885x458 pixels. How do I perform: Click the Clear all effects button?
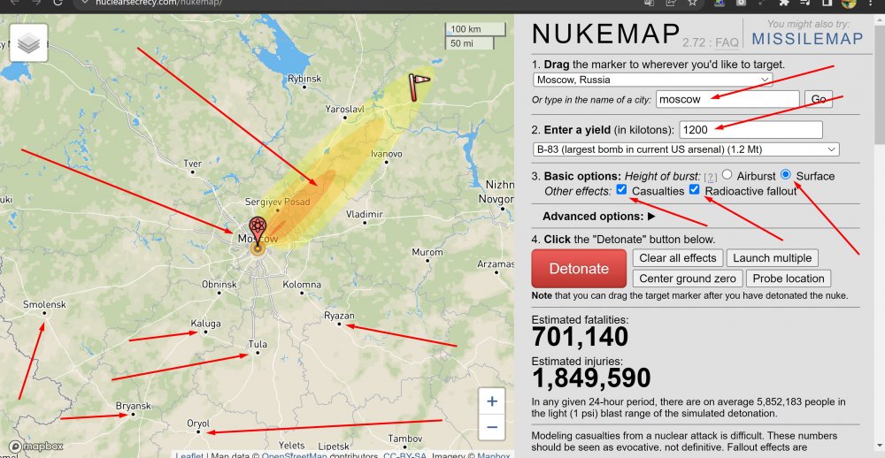tap(678, 258)
